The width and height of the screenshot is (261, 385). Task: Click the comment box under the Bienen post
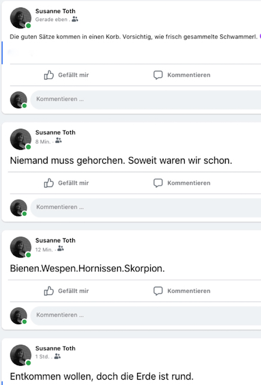click(x=146, y=315)
